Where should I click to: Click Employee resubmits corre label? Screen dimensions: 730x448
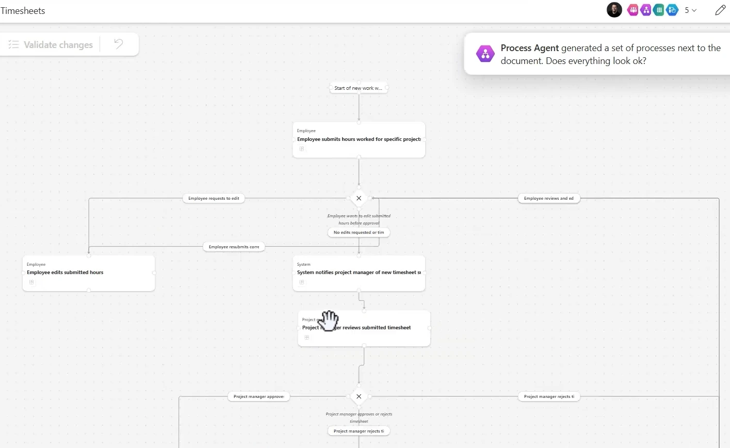[x=234, y=247]
